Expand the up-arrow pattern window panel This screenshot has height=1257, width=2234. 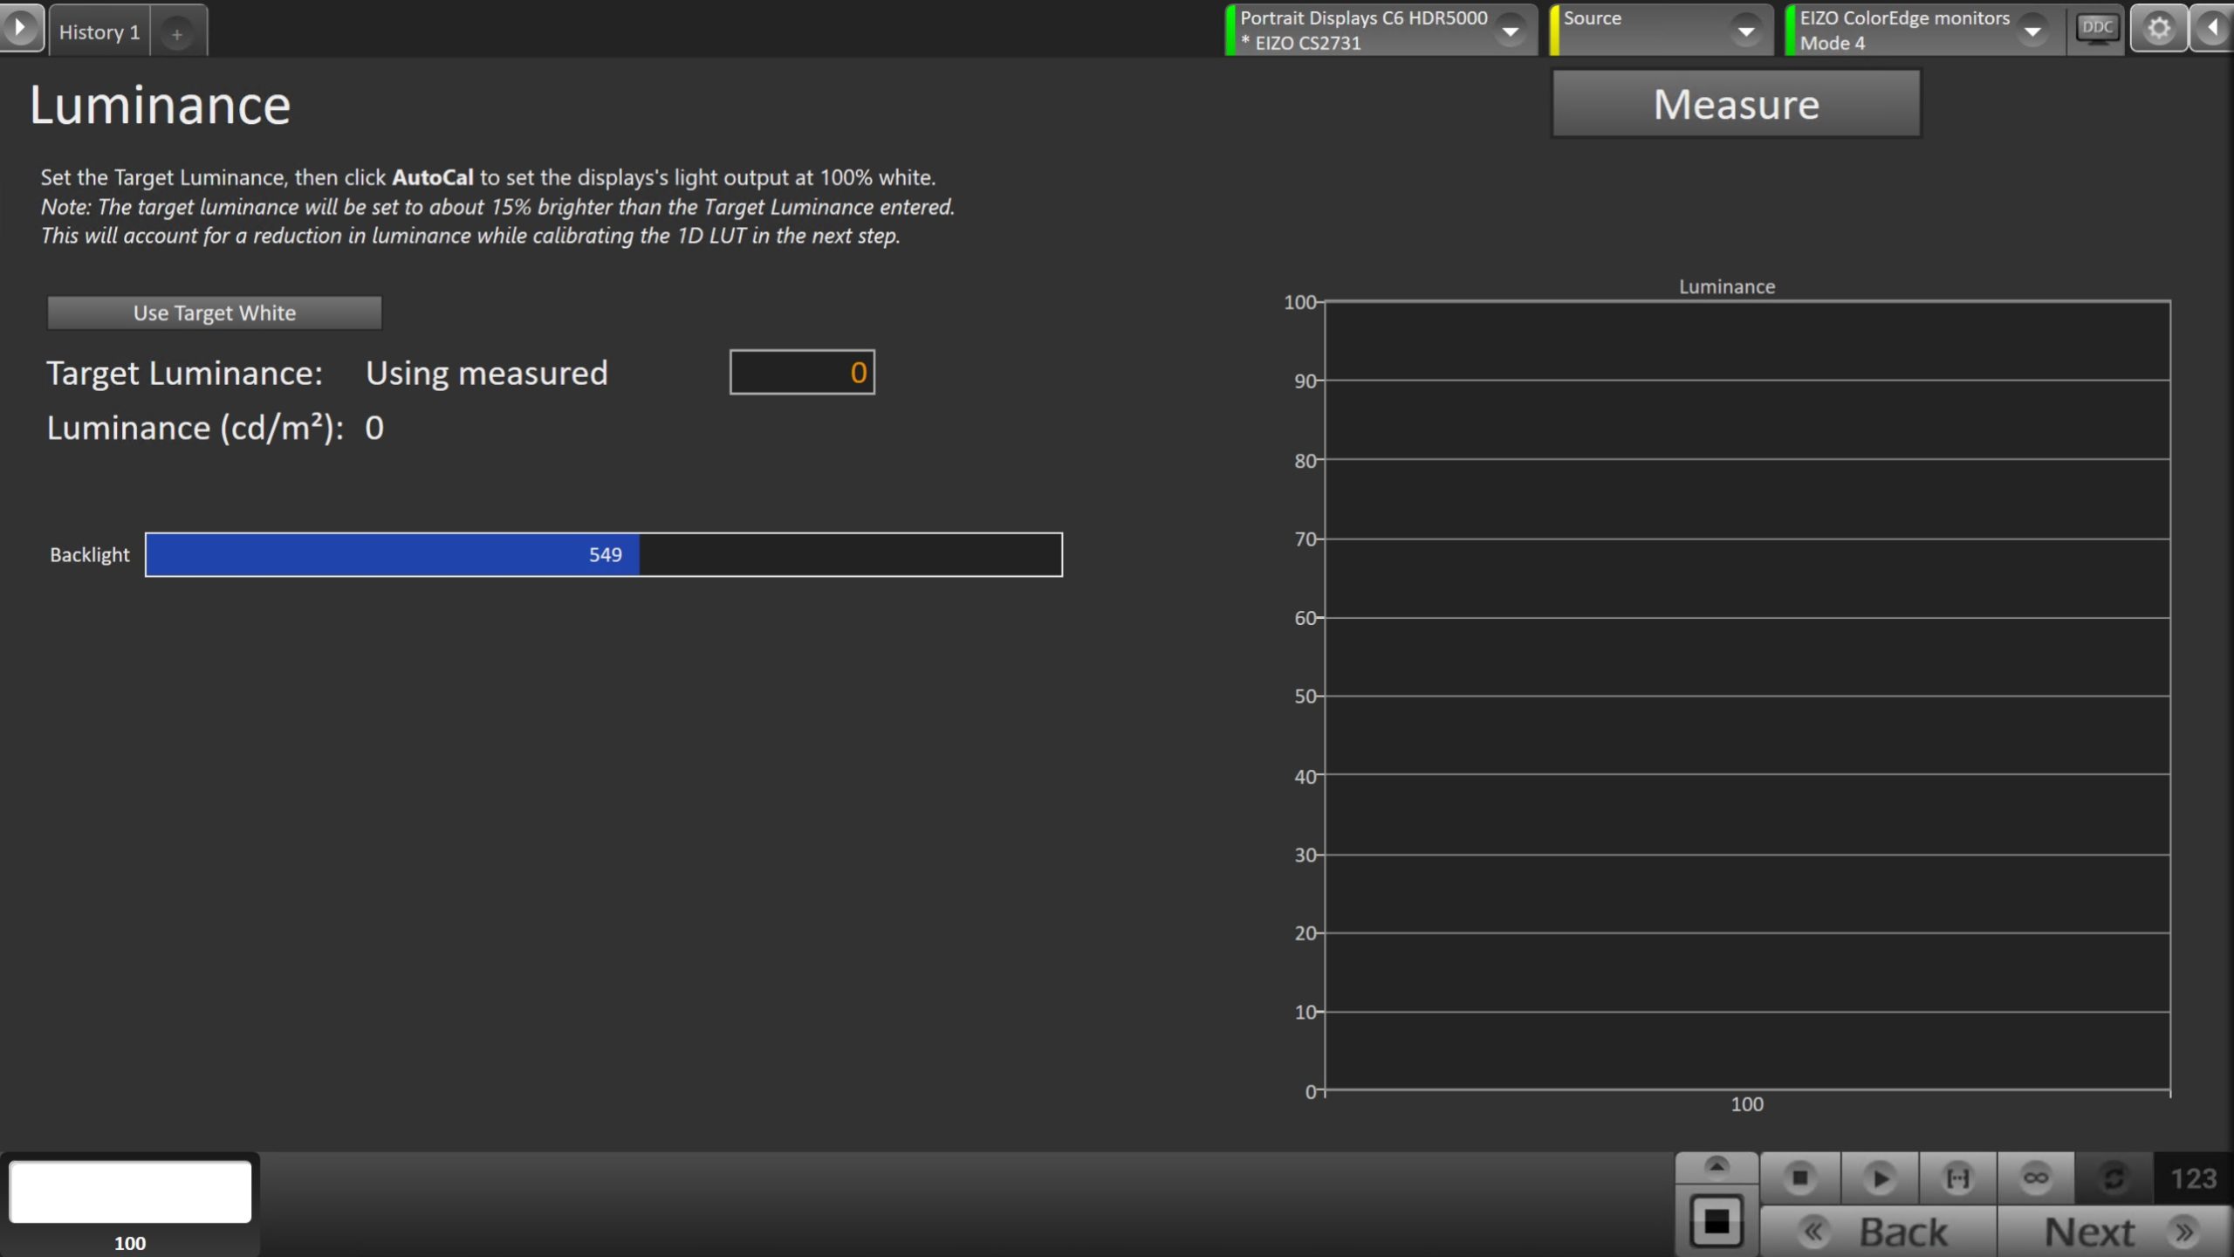click(x=1716, y=1166)
